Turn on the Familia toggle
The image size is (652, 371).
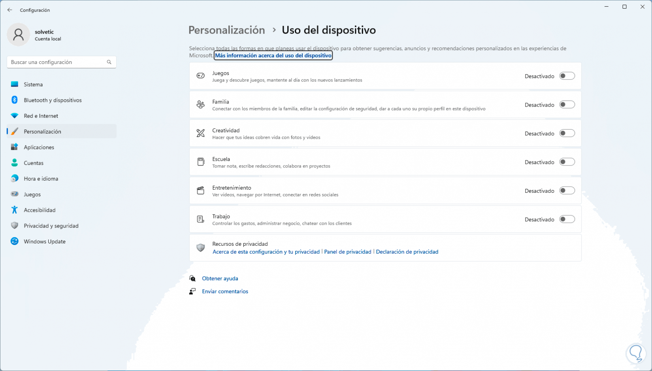[x=567, y=105]
